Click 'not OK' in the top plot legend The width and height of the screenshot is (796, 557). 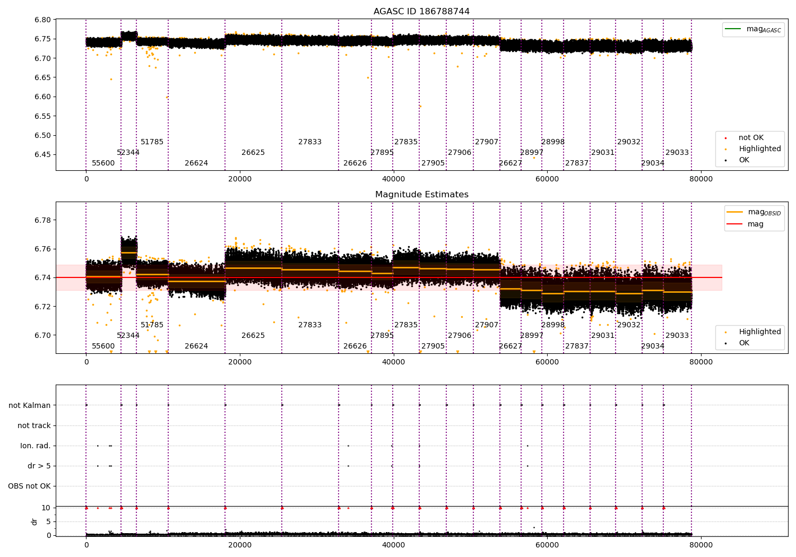[751, 138]
